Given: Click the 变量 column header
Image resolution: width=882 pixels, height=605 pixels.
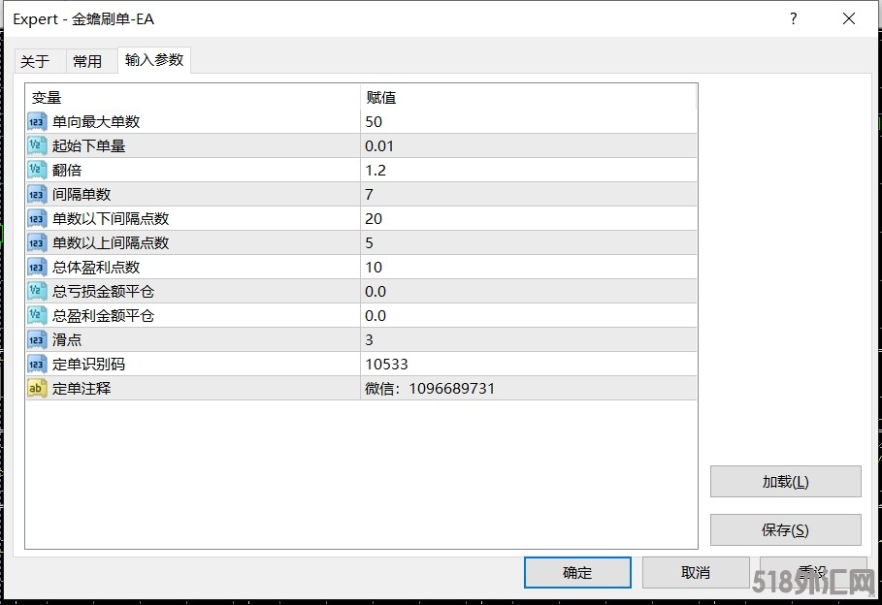Looking at the screenshot, I should coord(192,97).
